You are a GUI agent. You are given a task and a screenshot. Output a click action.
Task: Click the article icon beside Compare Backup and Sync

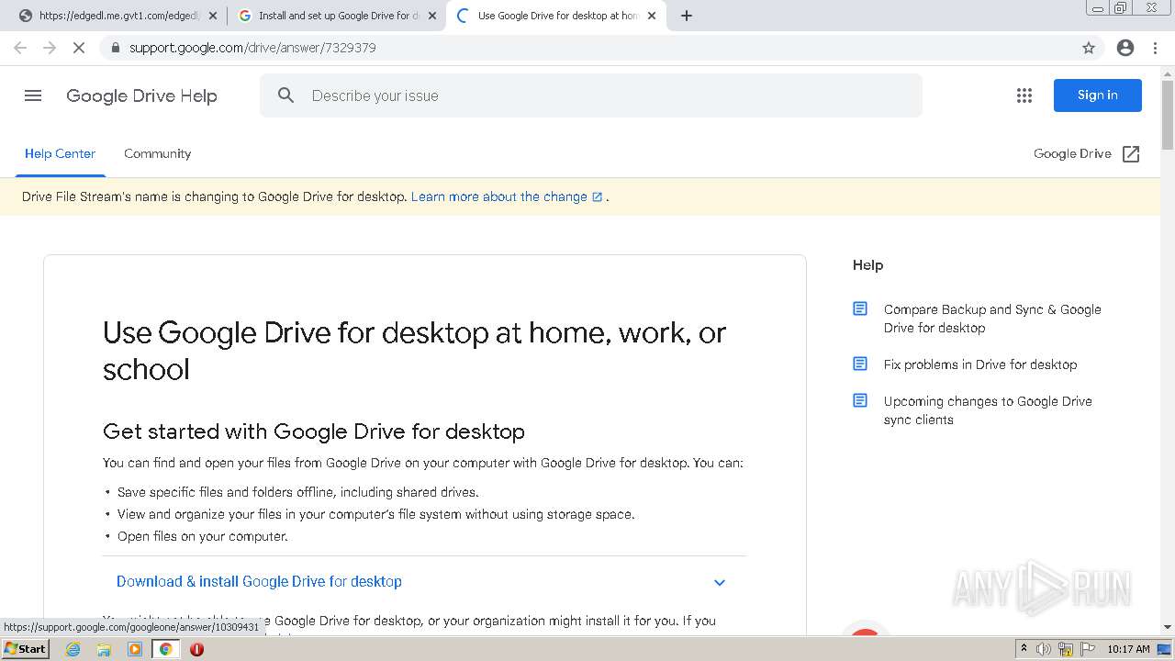coord(860,309)
